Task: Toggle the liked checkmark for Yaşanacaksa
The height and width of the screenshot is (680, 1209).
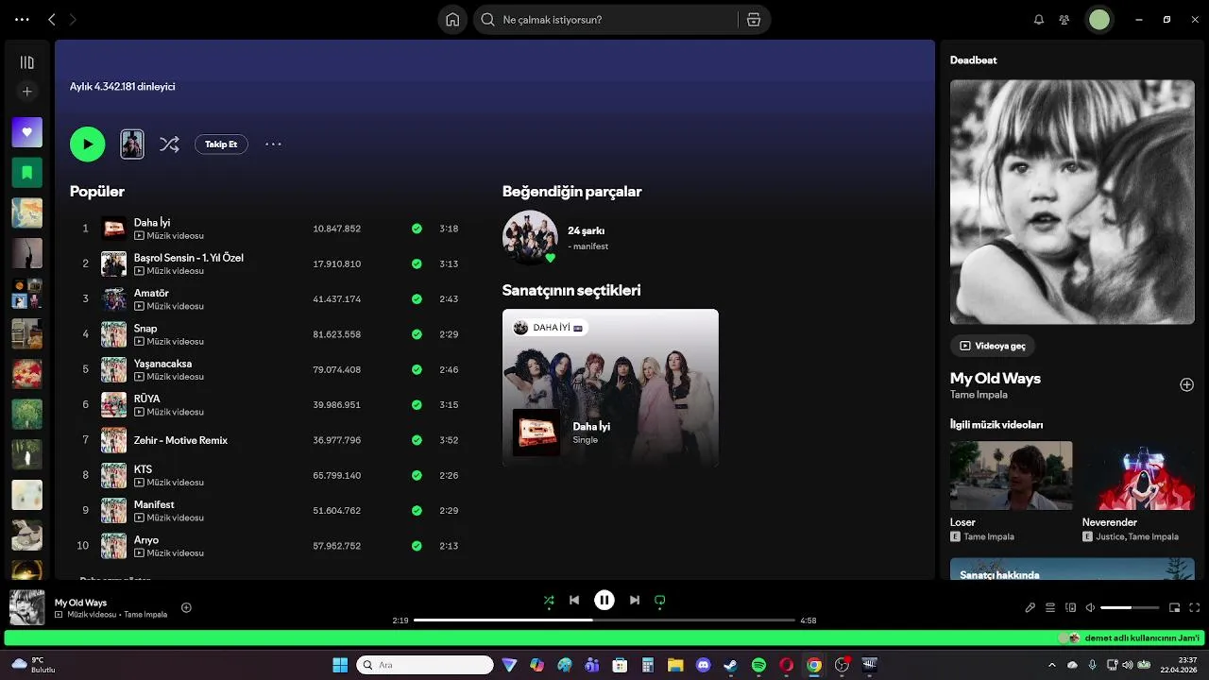Action: click(417, 369)
